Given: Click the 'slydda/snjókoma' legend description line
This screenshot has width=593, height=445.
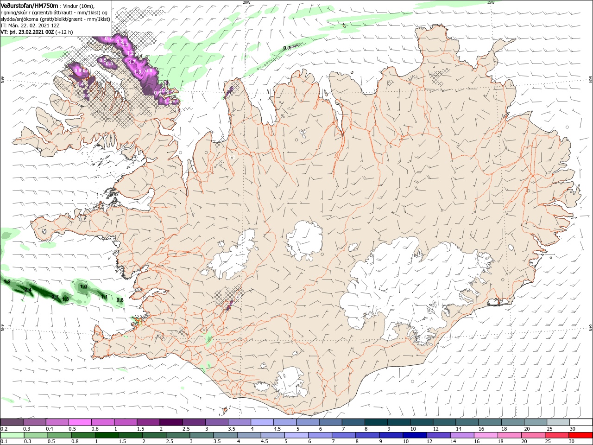Looking at the screenshot, I should 55,19.
